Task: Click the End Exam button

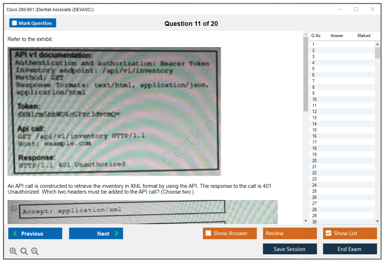Action: click(349, 249)
